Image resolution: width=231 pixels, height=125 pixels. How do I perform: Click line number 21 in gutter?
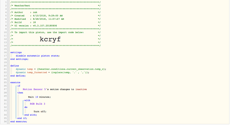point(5,69)
